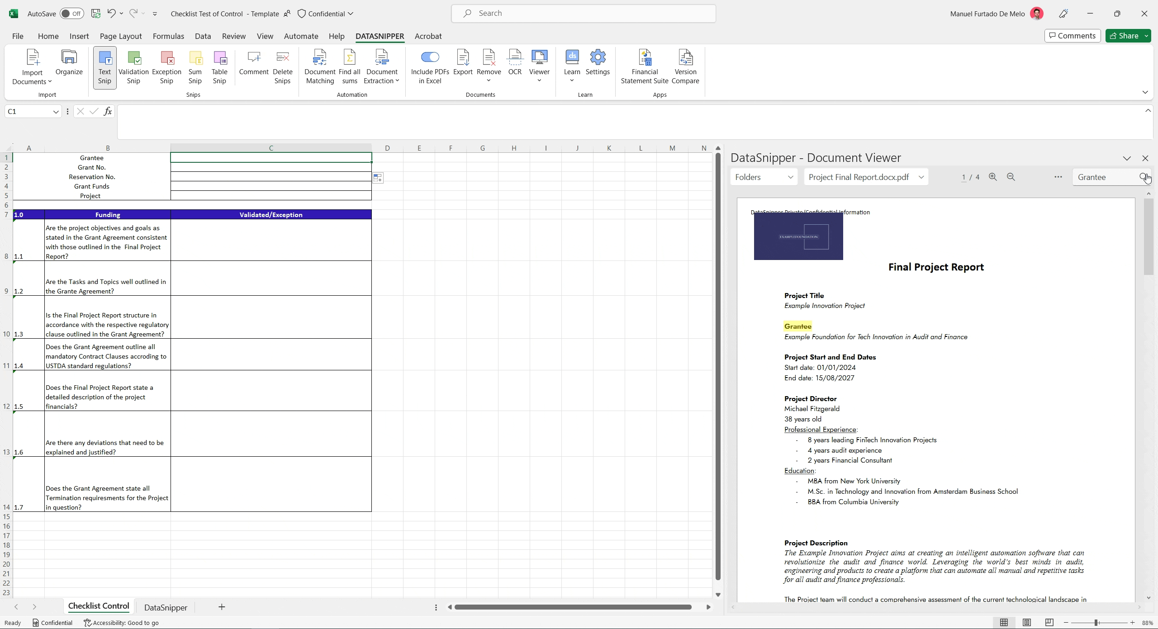The height and width of the screenshot is (629, 1158).
Task: Open the Validation Snip tool
Action: coord(133,67)
